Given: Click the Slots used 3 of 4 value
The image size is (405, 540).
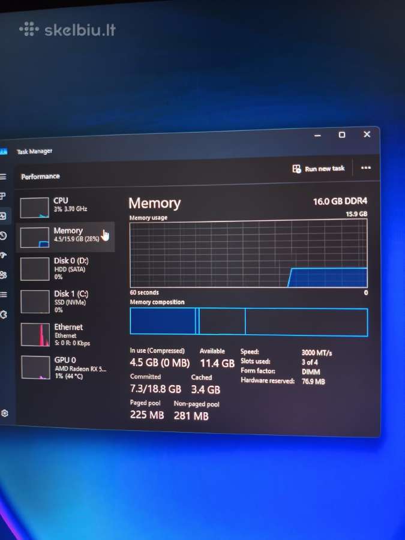Looking at the screenshot, I should tap(310, 362).
